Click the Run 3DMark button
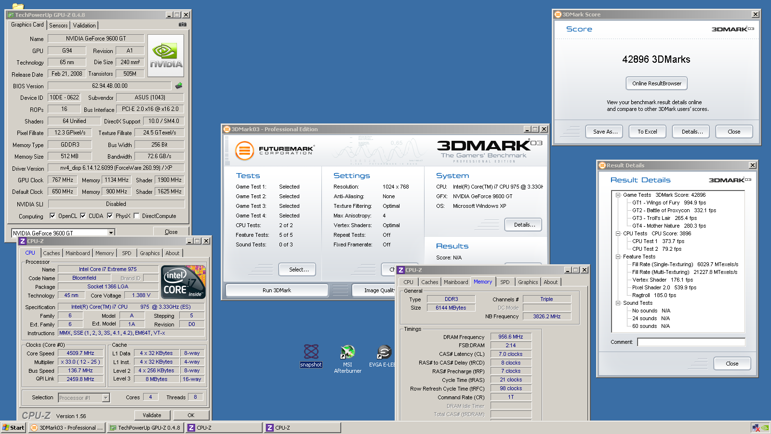This screenshot has height=434, width=771. tap(277, 290)
